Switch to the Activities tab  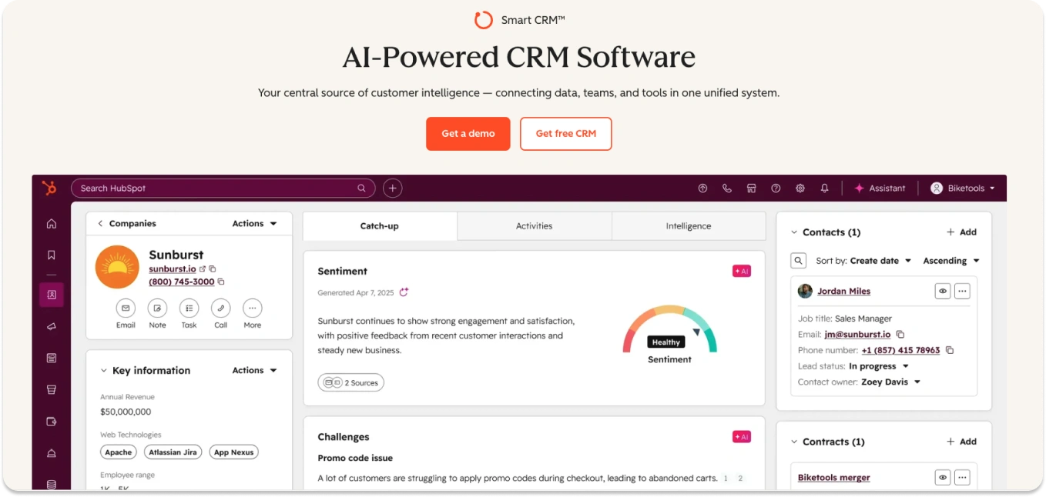point(535,225)
